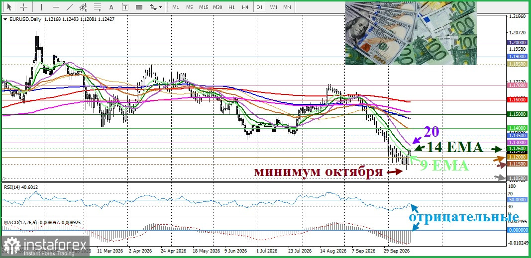This screenshot has height=258, width=531.
Task: Click the 'отрицательные' annotation text
Action: coord(464,217)
